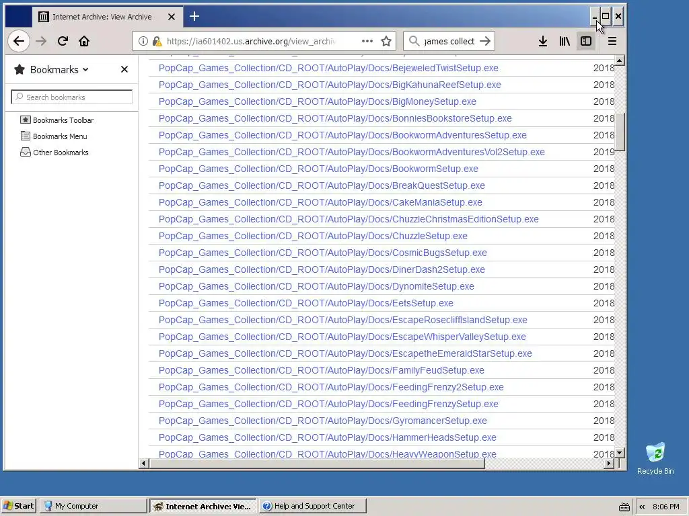Open the ChuzzleSetup.exe link
Viewport: 689px width, 516px height.
click(313, 236)
